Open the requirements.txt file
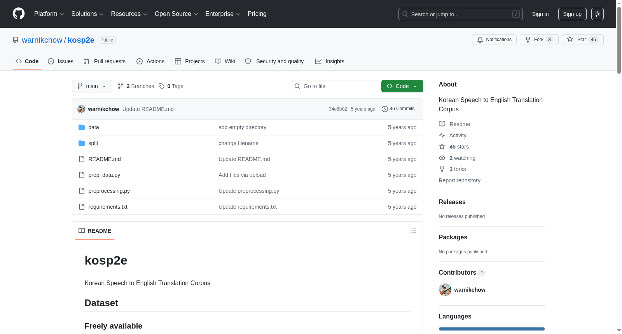The height and width of the screenshot is (334, 622). tap(108, 207)
